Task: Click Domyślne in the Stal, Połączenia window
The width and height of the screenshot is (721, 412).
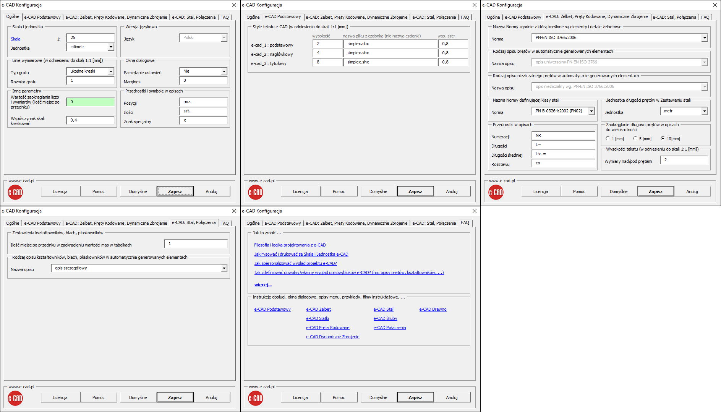Action: (x=138, y=397)
